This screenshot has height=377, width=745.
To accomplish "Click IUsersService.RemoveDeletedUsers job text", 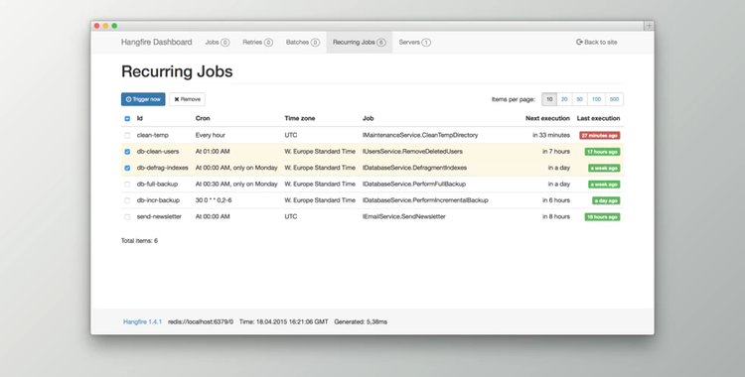I will 412,152.
